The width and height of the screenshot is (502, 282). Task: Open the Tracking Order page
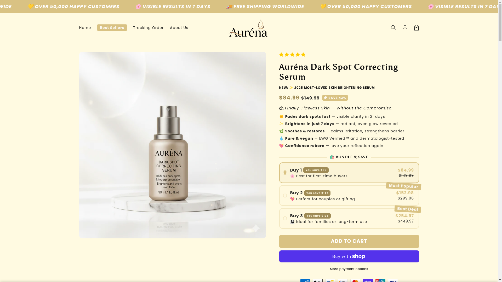(x=148, y=28)
